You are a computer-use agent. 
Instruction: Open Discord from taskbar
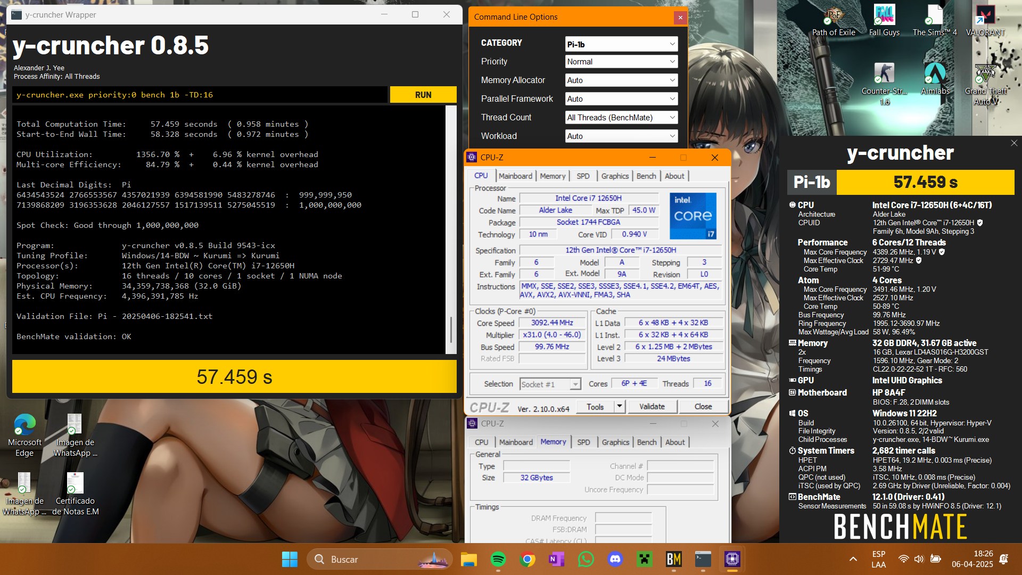click(615, 559)
